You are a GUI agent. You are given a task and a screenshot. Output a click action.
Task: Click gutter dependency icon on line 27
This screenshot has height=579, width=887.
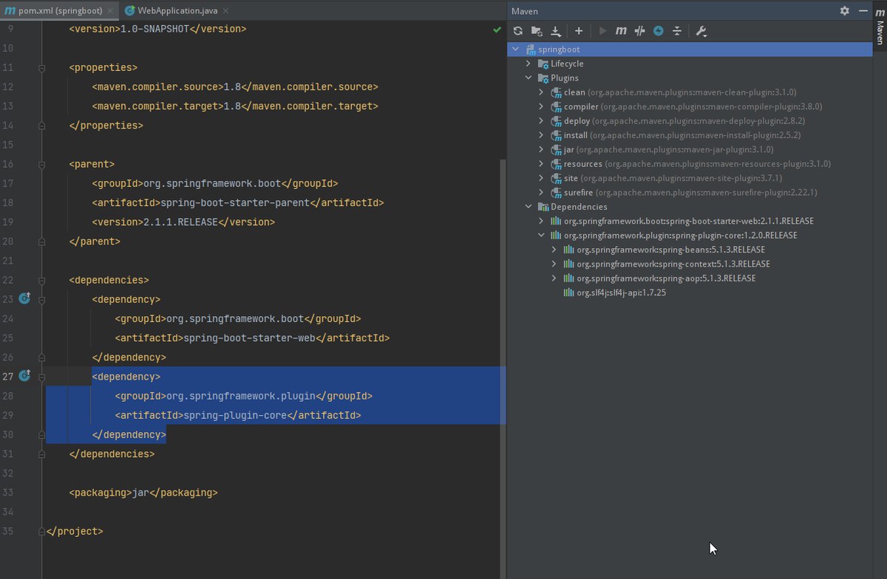pyautogui.click(x=24, y=376)
